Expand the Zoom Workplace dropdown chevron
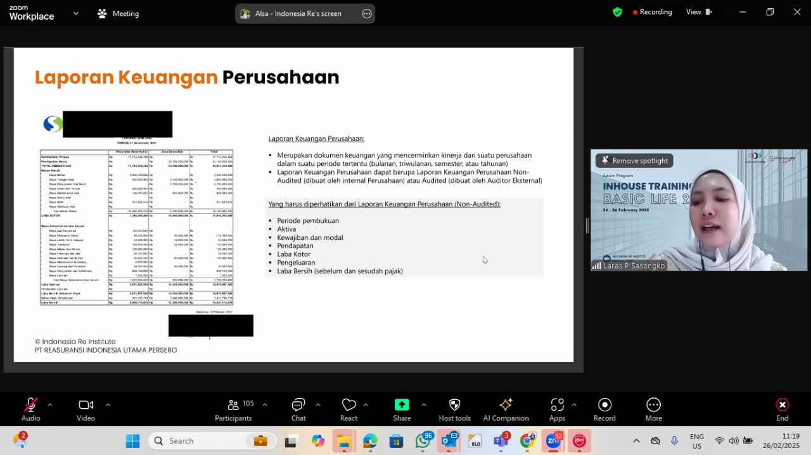This screenshot has width=811, height=455. (76, 13)
